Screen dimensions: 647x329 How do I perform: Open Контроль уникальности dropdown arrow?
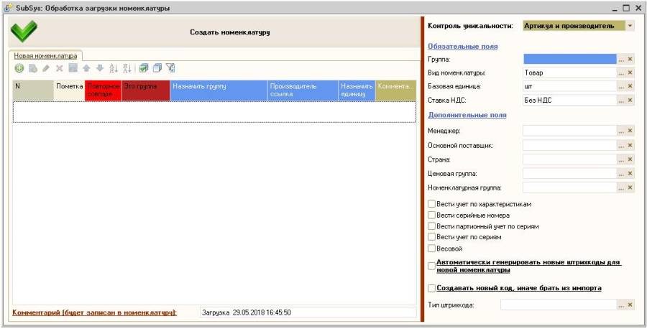[630, 26]
